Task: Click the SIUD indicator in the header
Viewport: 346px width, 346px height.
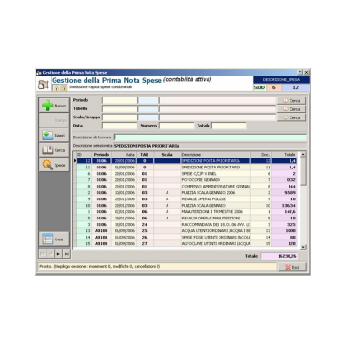Action: tap(259, 87)
